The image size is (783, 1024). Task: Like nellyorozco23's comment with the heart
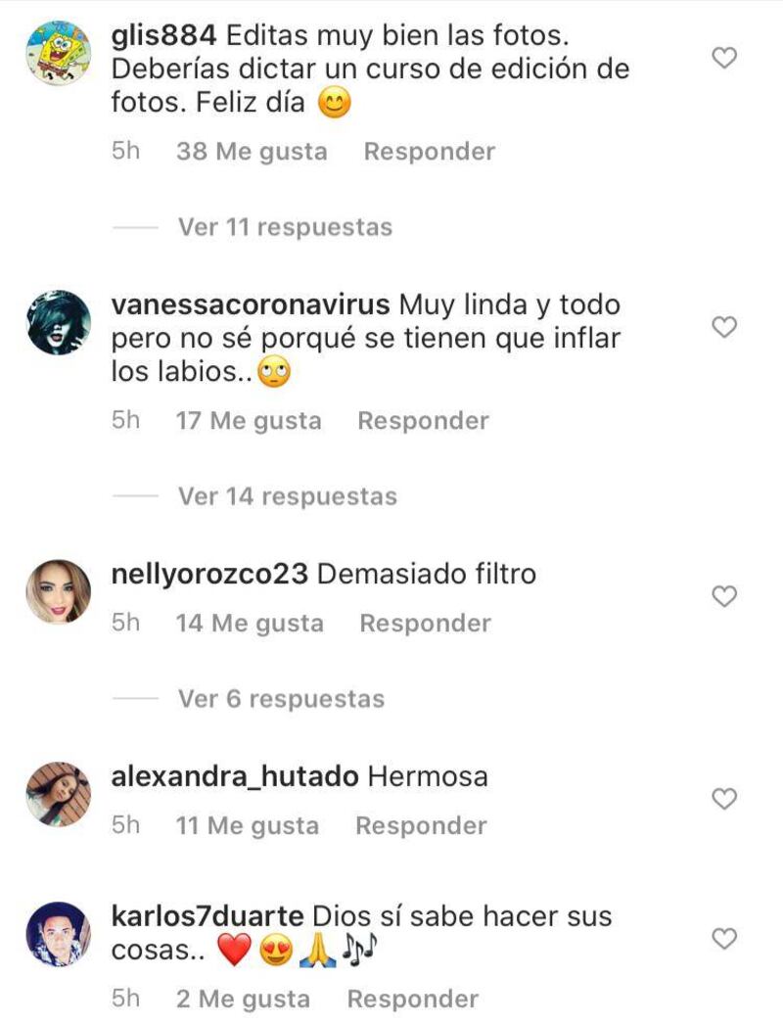coord(723,596)
